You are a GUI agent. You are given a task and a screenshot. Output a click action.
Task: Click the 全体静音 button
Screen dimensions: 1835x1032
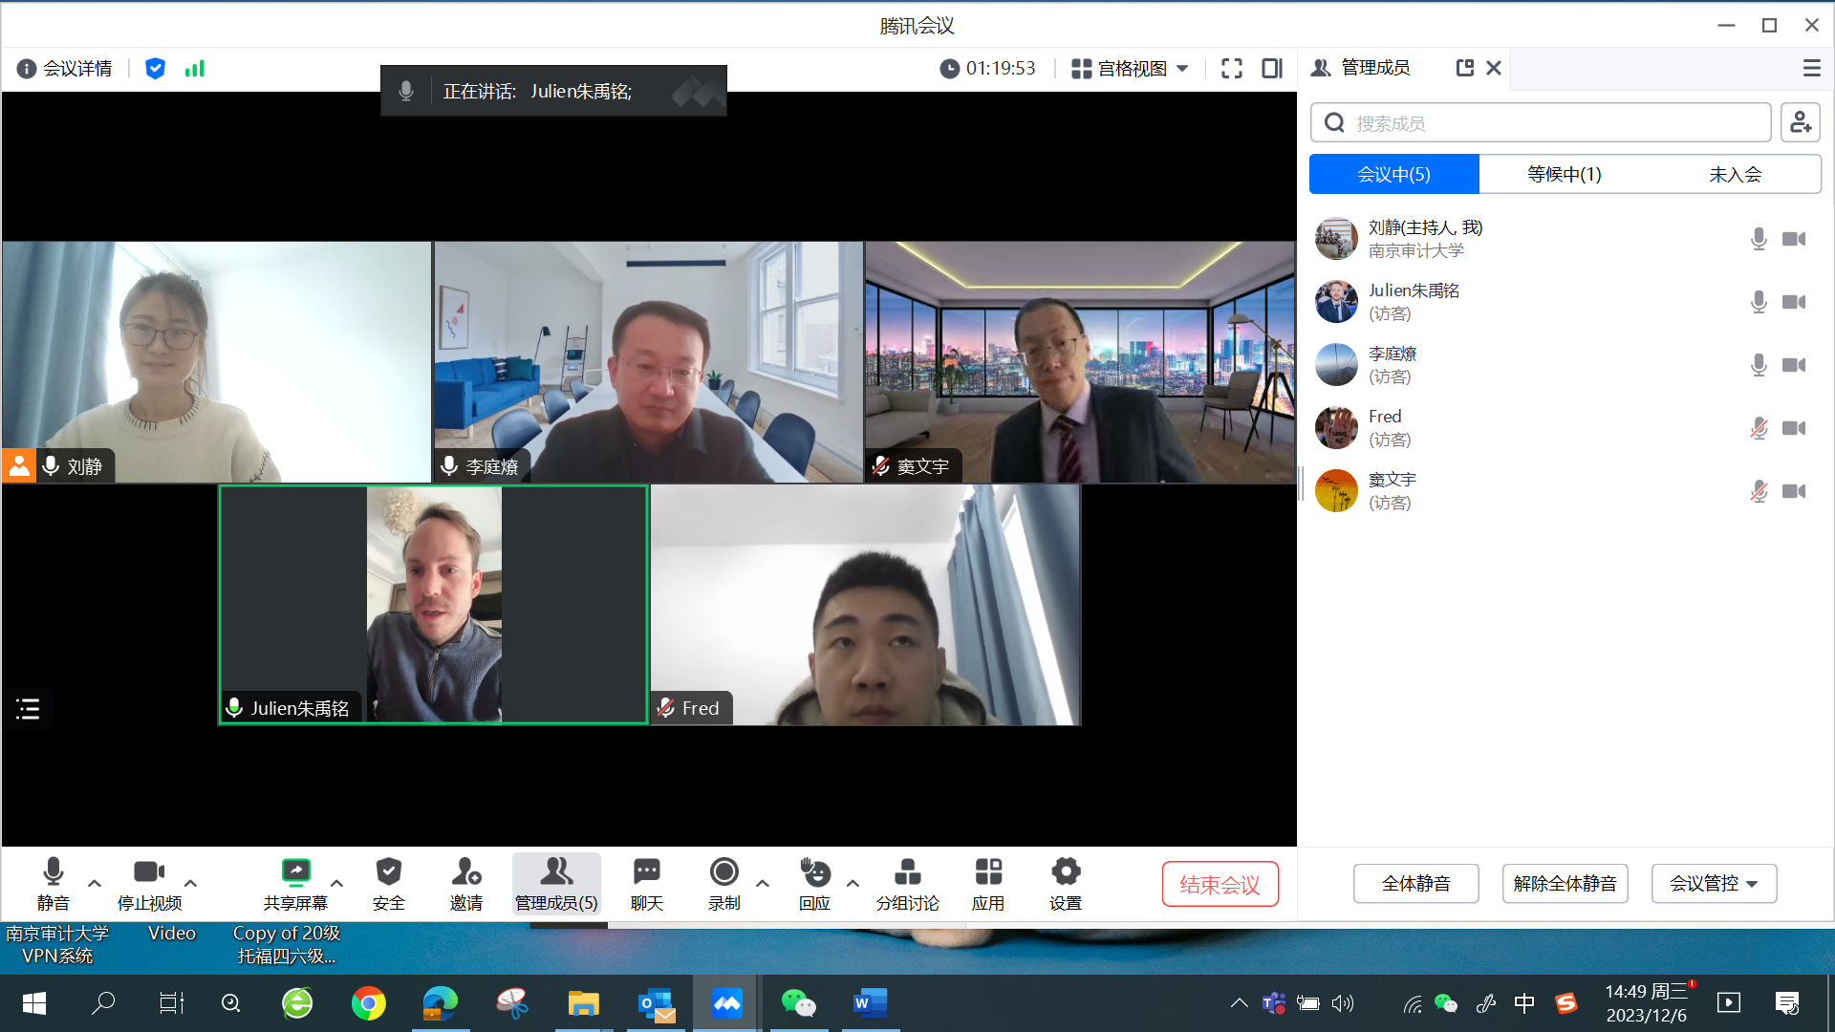point(1415,884)
